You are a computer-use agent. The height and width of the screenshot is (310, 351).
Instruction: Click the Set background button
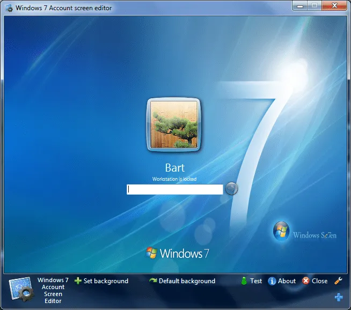pos(101,281)
